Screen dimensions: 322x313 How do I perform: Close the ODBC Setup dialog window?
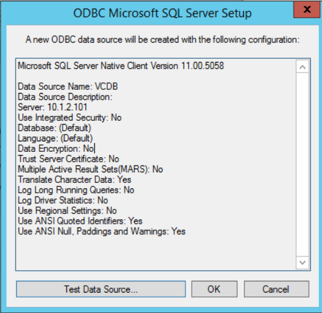[x=307, y=9]
